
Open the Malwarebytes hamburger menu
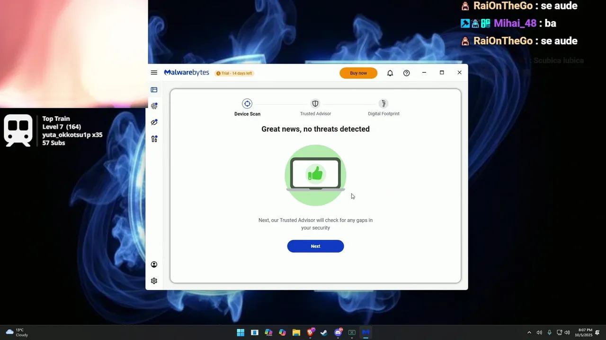pyautogui.click(x=154, y=73)
